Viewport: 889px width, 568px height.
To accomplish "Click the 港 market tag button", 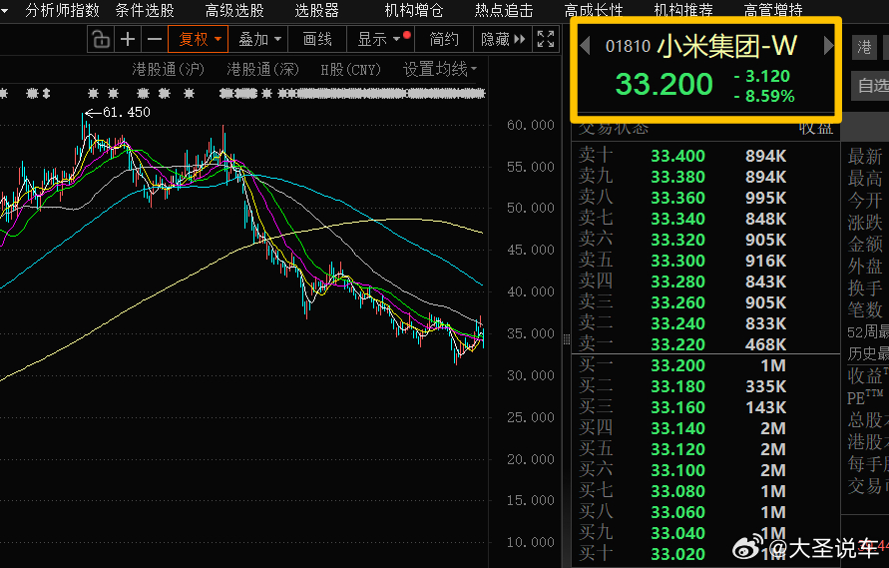I will click(x=865, y=47).
